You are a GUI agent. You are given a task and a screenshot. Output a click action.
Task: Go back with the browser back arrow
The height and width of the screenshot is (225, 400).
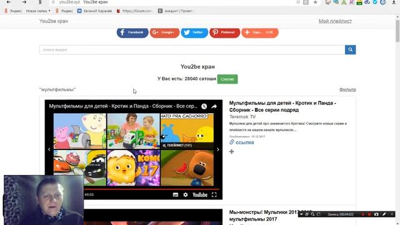(x=9, y=2)
